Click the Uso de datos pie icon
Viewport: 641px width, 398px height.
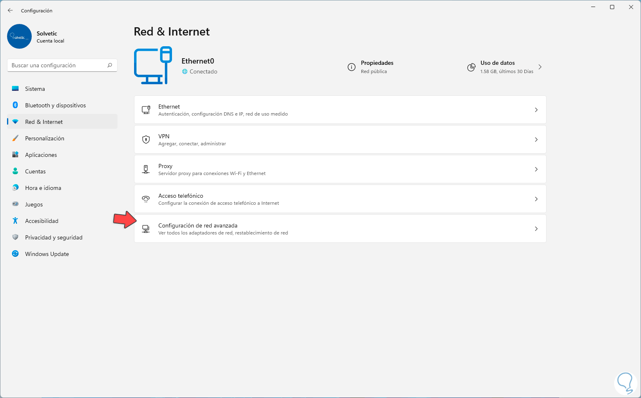[471, 67]
